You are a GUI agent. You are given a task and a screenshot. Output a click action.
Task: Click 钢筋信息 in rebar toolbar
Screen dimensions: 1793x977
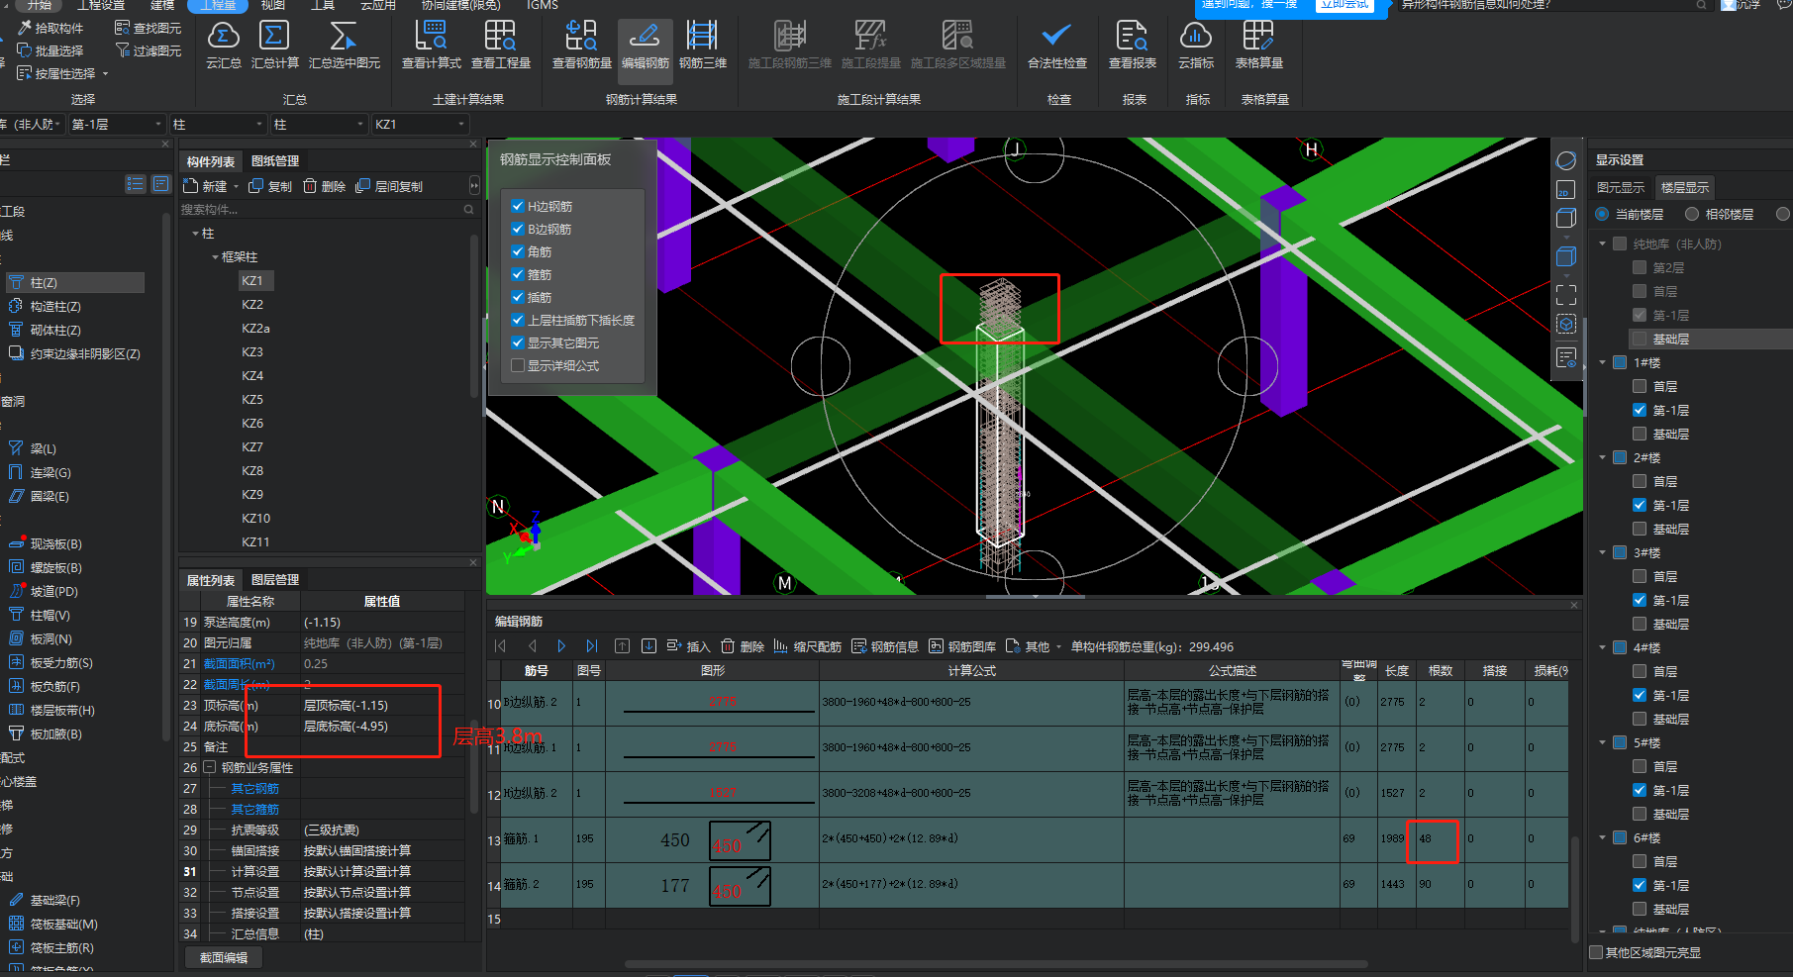885,646
